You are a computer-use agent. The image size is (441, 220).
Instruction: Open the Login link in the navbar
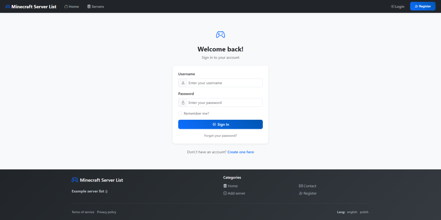tap(397, 7)
